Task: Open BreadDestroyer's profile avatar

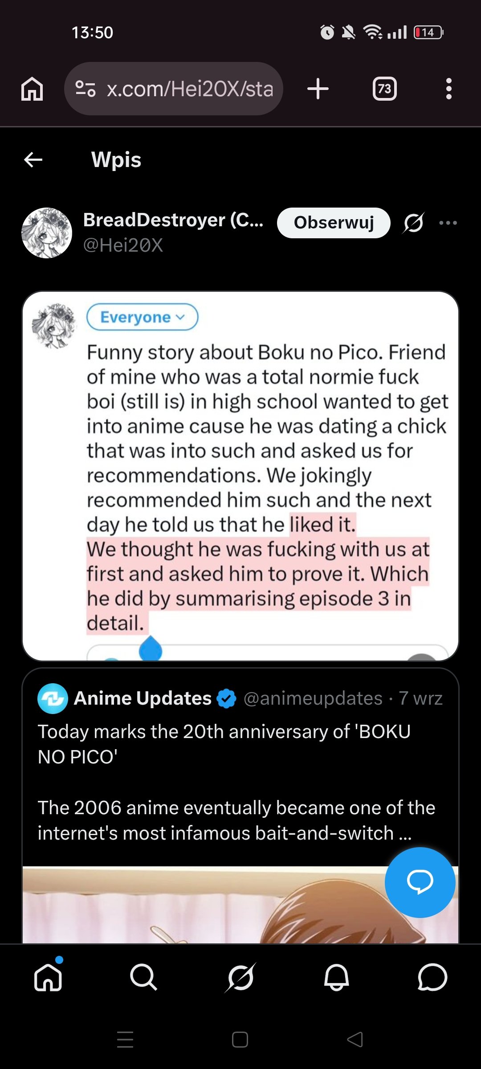Action: pyautogui.click(x=47, y=233)
